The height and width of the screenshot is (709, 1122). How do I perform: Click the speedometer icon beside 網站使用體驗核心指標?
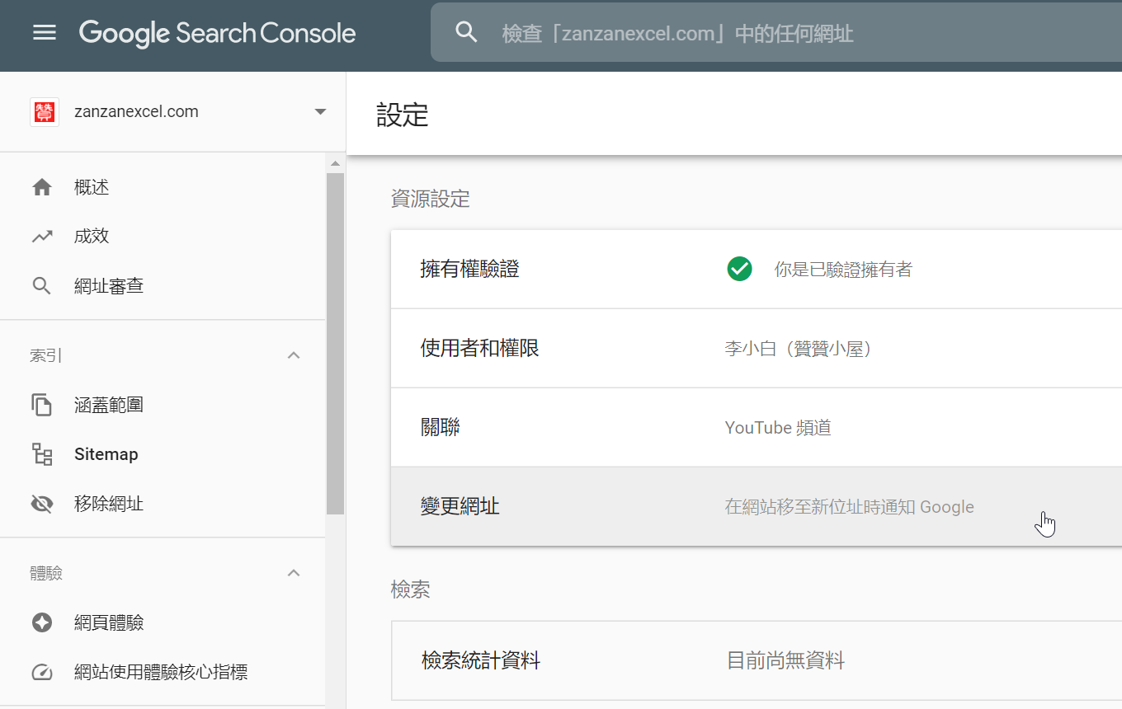[x=42, y=672]
